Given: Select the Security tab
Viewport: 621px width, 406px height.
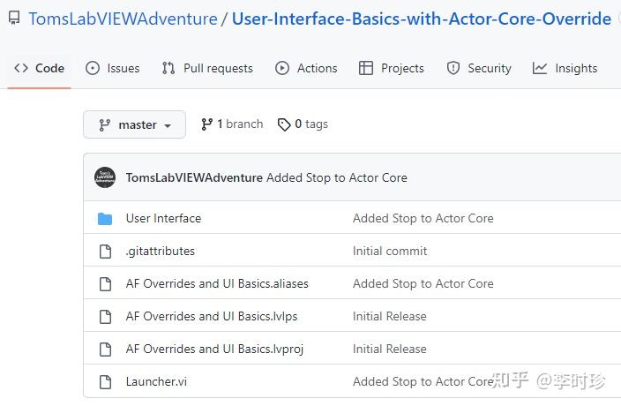Looking at the screenshot, I should tap(479, 68).
